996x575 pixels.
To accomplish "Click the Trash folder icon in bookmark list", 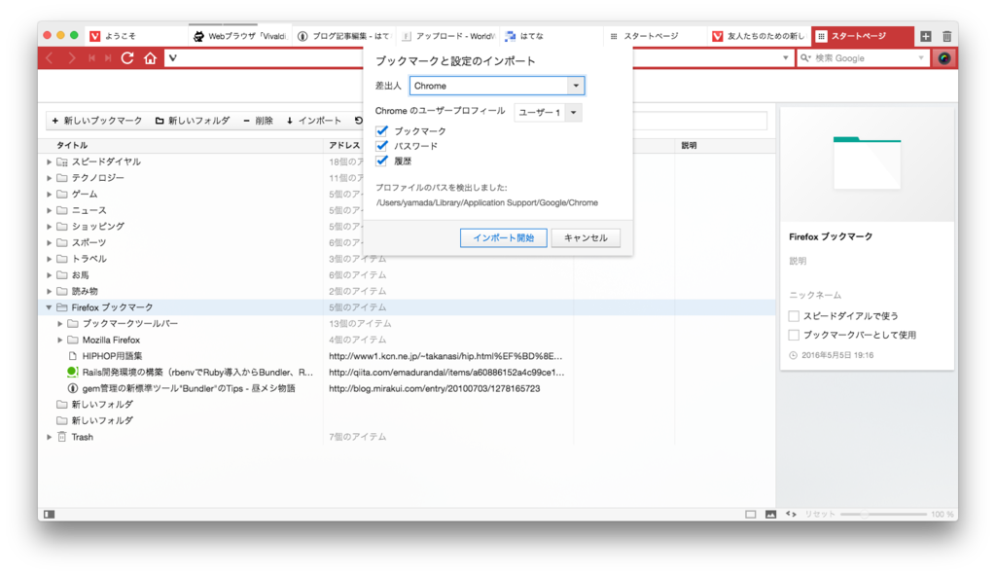I will point(61,437).
